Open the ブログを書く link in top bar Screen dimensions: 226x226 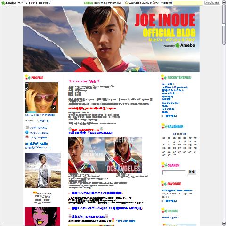point(44,3)
